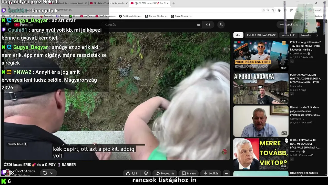This screenshot has width=328, height=185.
Task: Open the RTL Hírek és RTL channel
Action: 299,53
